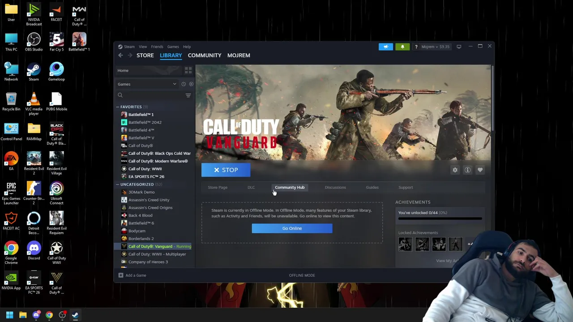Open the Help menu

(187, 47)
